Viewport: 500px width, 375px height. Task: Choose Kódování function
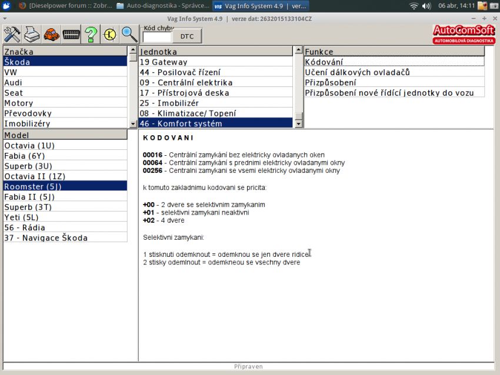[x=394, y=62]
